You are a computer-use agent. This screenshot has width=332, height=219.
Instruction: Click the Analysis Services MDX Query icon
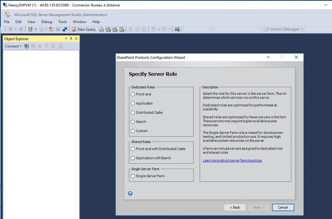click(108, 29)
